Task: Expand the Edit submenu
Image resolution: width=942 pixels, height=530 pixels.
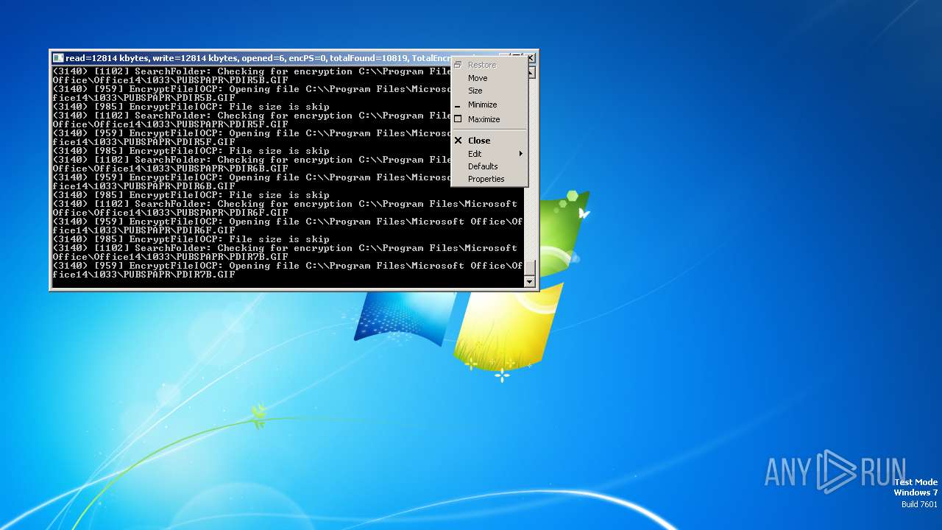Action: (x=489, y=154)
